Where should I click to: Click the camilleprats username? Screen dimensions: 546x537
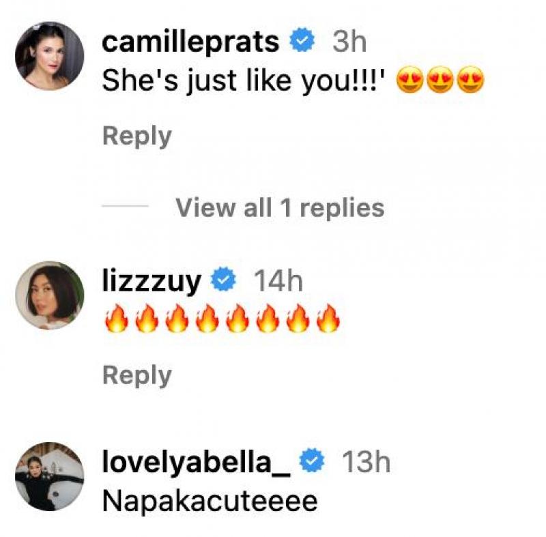190,43
